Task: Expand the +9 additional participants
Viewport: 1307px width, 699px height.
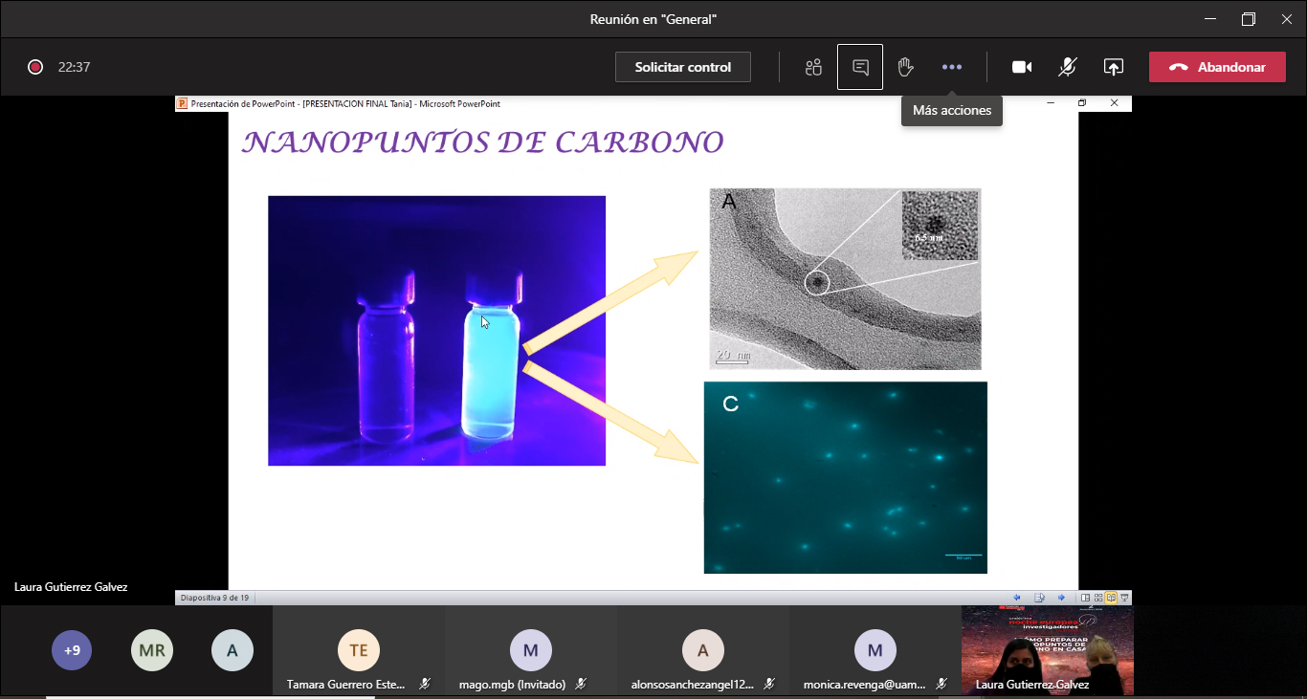Action: click(x=72, y=650)
